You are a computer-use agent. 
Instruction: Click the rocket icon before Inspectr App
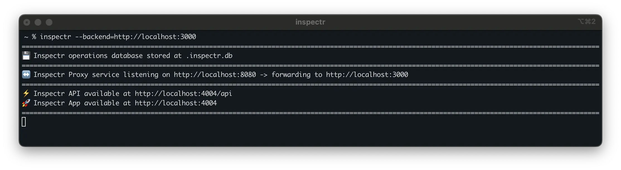tap(26, 103)
